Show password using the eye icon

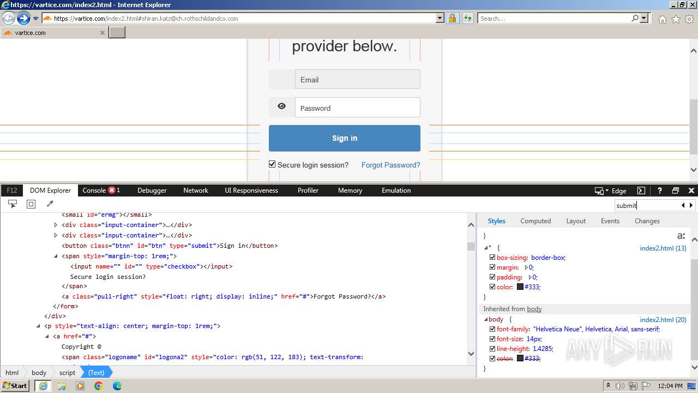(281, 106)
